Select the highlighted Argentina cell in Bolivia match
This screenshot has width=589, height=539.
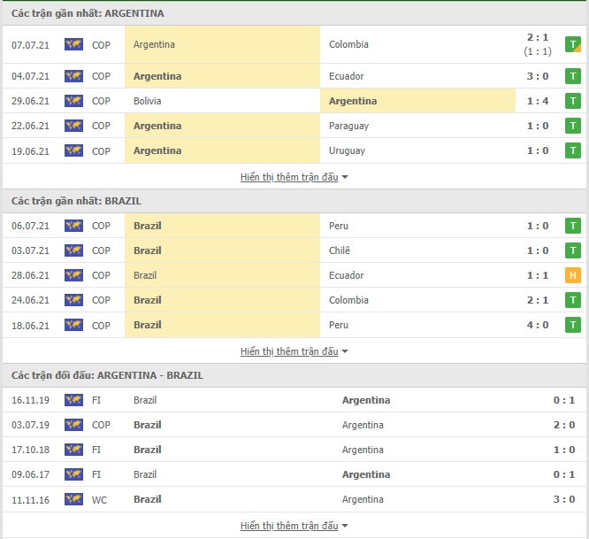click(417, 101)
